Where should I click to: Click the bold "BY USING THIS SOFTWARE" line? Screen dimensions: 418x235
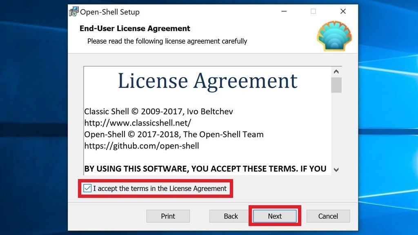pyautogui.click(x=205, y=168)
